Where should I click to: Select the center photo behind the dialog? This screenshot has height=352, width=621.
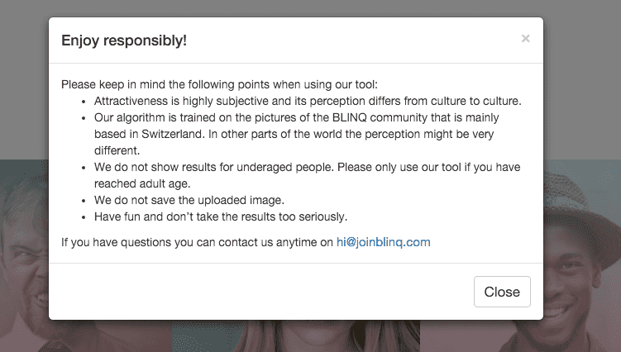[295, 335]
